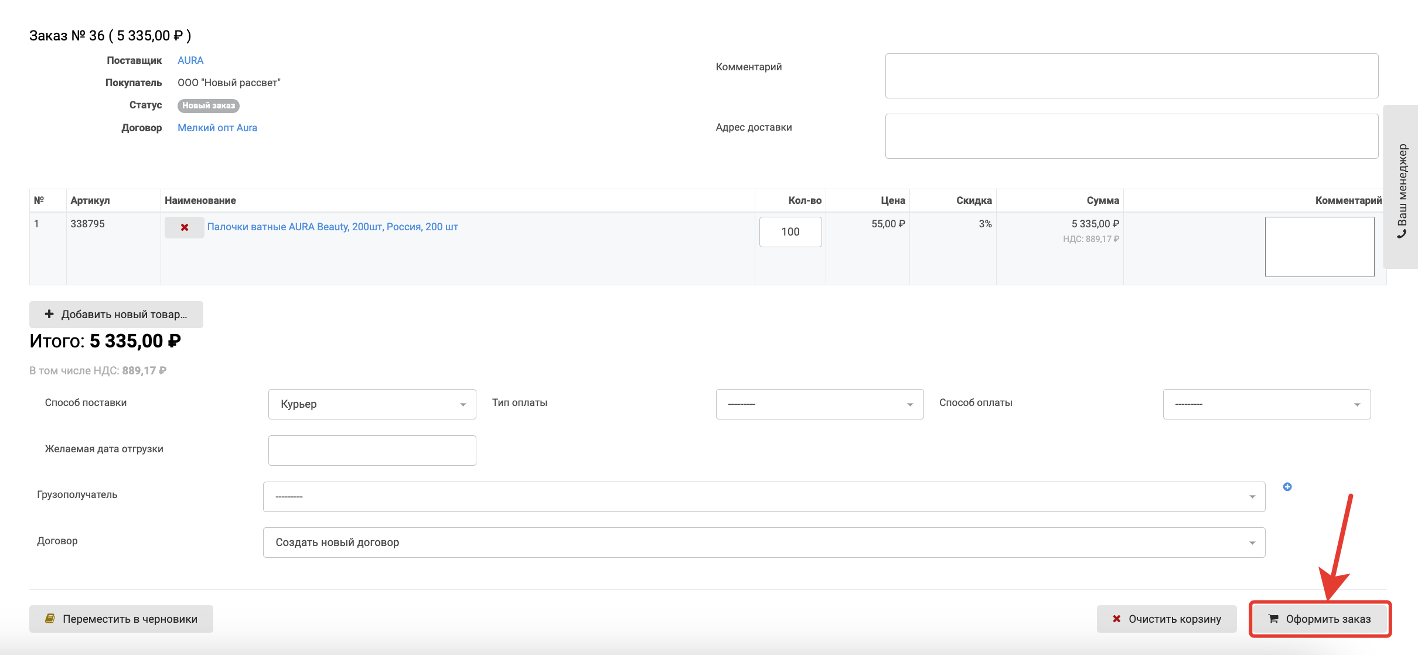1418x655 pixels.
Task: Remove the cotton swabs item with red X
Action: 184,227
